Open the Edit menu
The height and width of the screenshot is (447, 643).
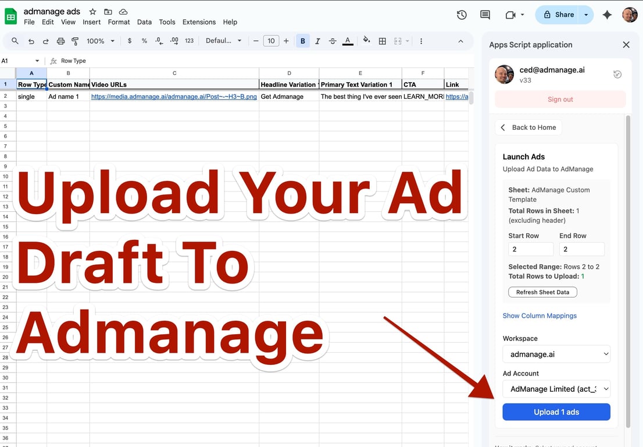[x=48, y=22]
